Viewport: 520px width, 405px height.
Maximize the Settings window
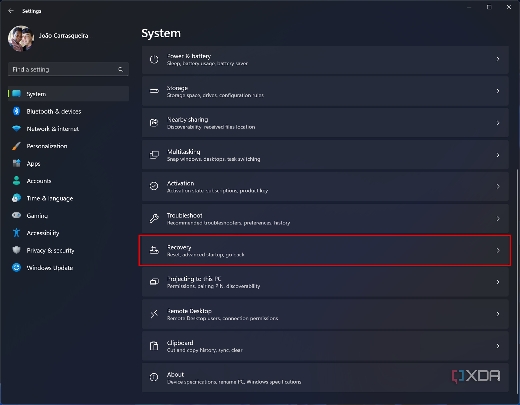pos(489,7)
